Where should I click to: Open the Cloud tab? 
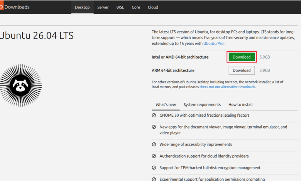[x=153, y=7]
